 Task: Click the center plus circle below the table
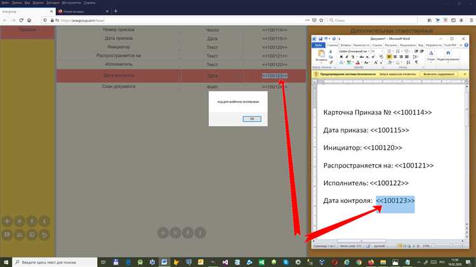click(x=163, y=233)
